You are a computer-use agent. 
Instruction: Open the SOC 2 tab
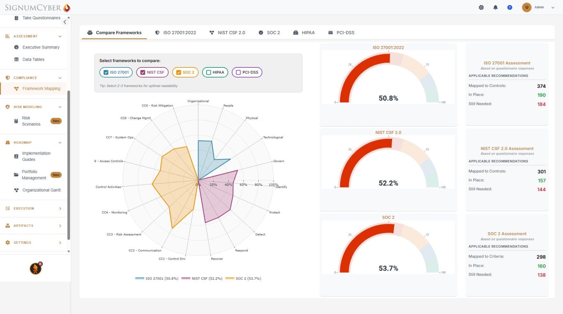click(x=270, y=33)
